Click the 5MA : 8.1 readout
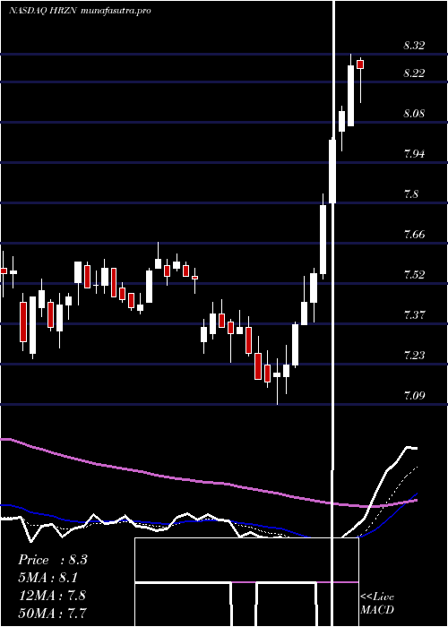Image resolution: width=448 pixels, height=627 pixels. (x=48, y=578)
